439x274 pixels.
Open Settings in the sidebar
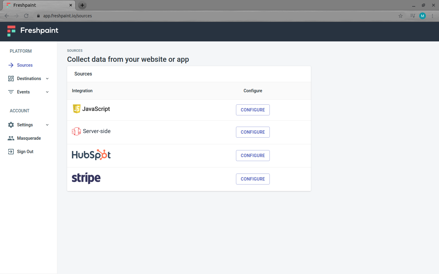25,125
